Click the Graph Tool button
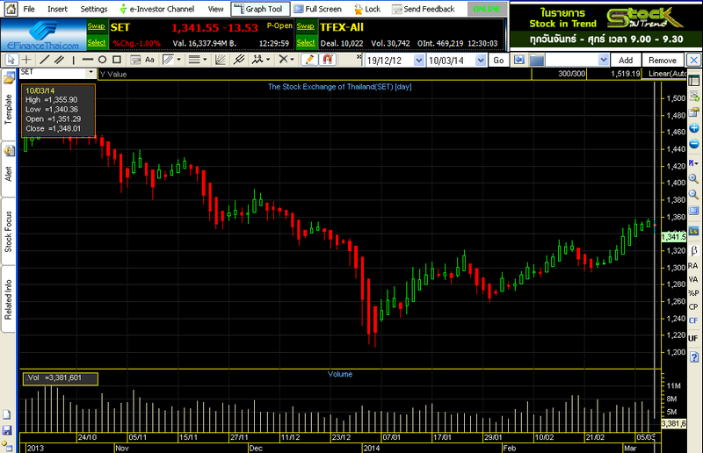This screenshot has height=453, width=703. click(x=260, y=9)
